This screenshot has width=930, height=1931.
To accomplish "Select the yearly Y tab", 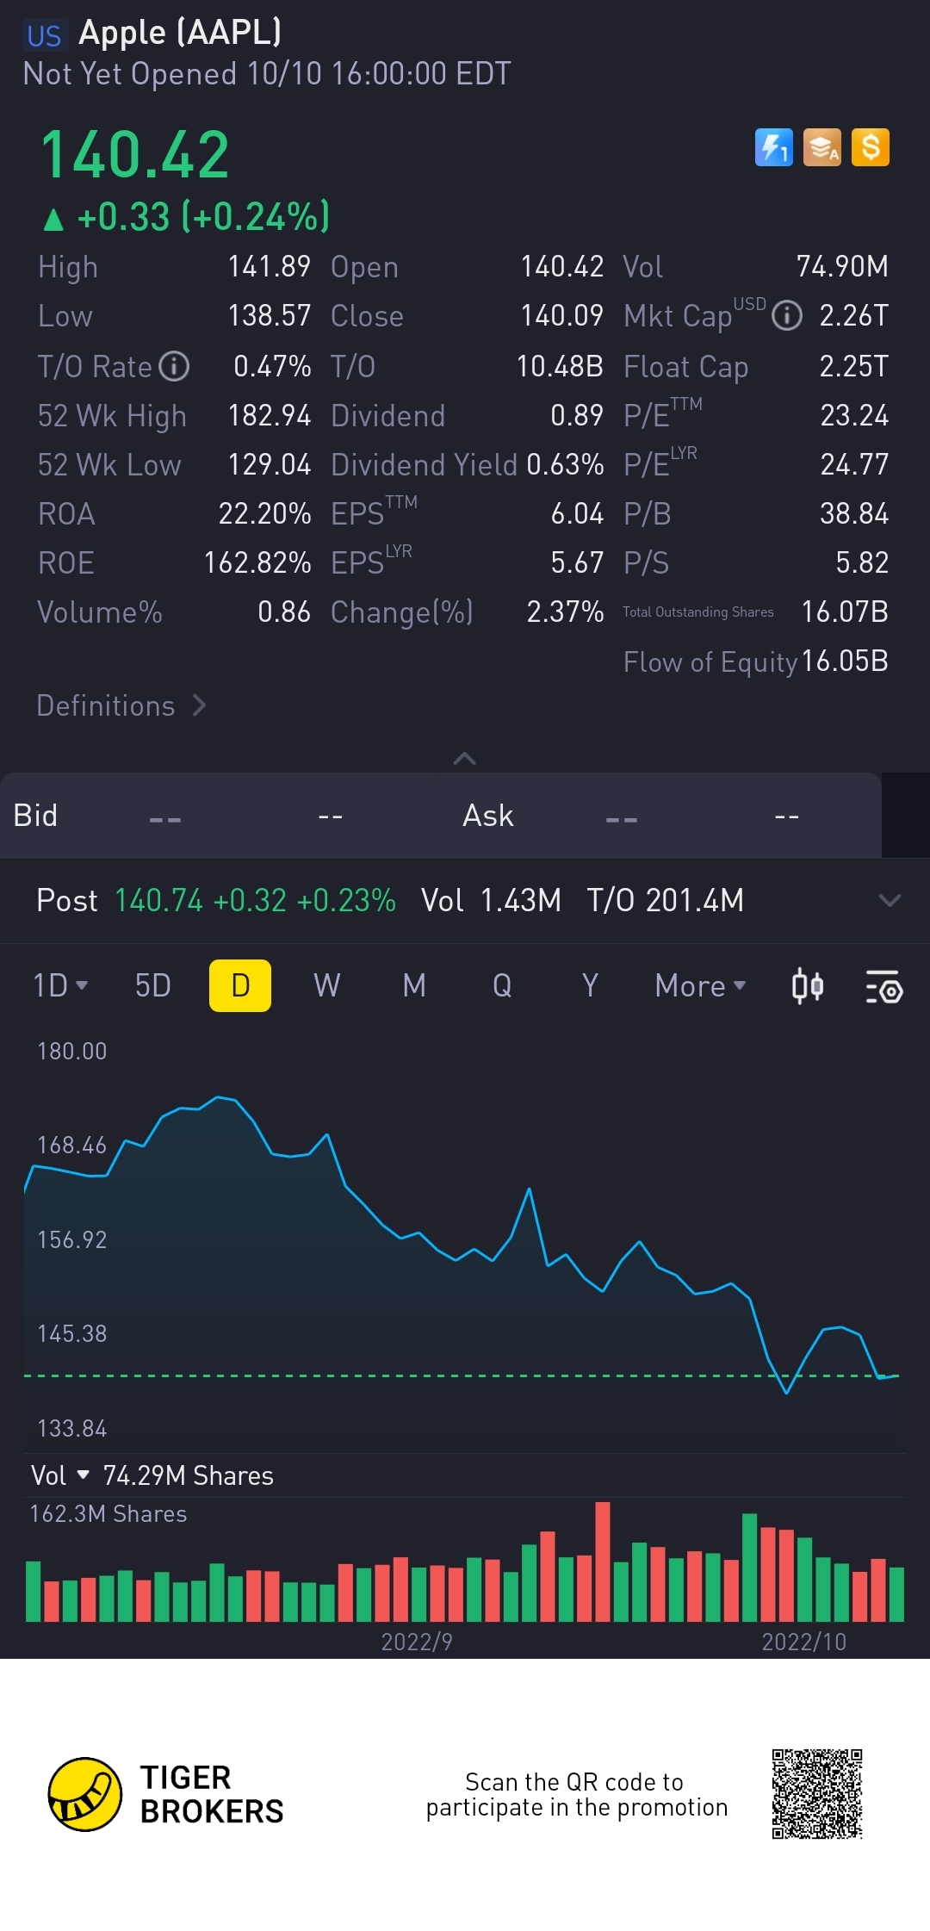I will pyautogui.click(x=589, y=985).
